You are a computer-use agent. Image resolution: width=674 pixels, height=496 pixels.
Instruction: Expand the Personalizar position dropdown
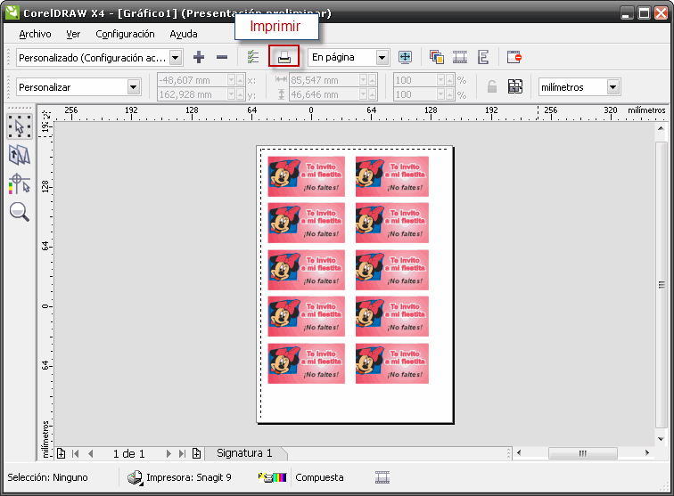[x=134, y=87]
